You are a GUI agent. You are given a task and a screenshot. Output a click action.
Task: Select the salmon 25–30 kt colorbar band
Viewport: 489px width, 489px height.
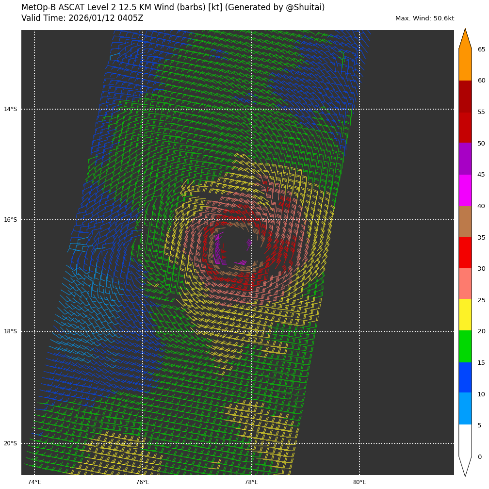click(x=465, y=284)
